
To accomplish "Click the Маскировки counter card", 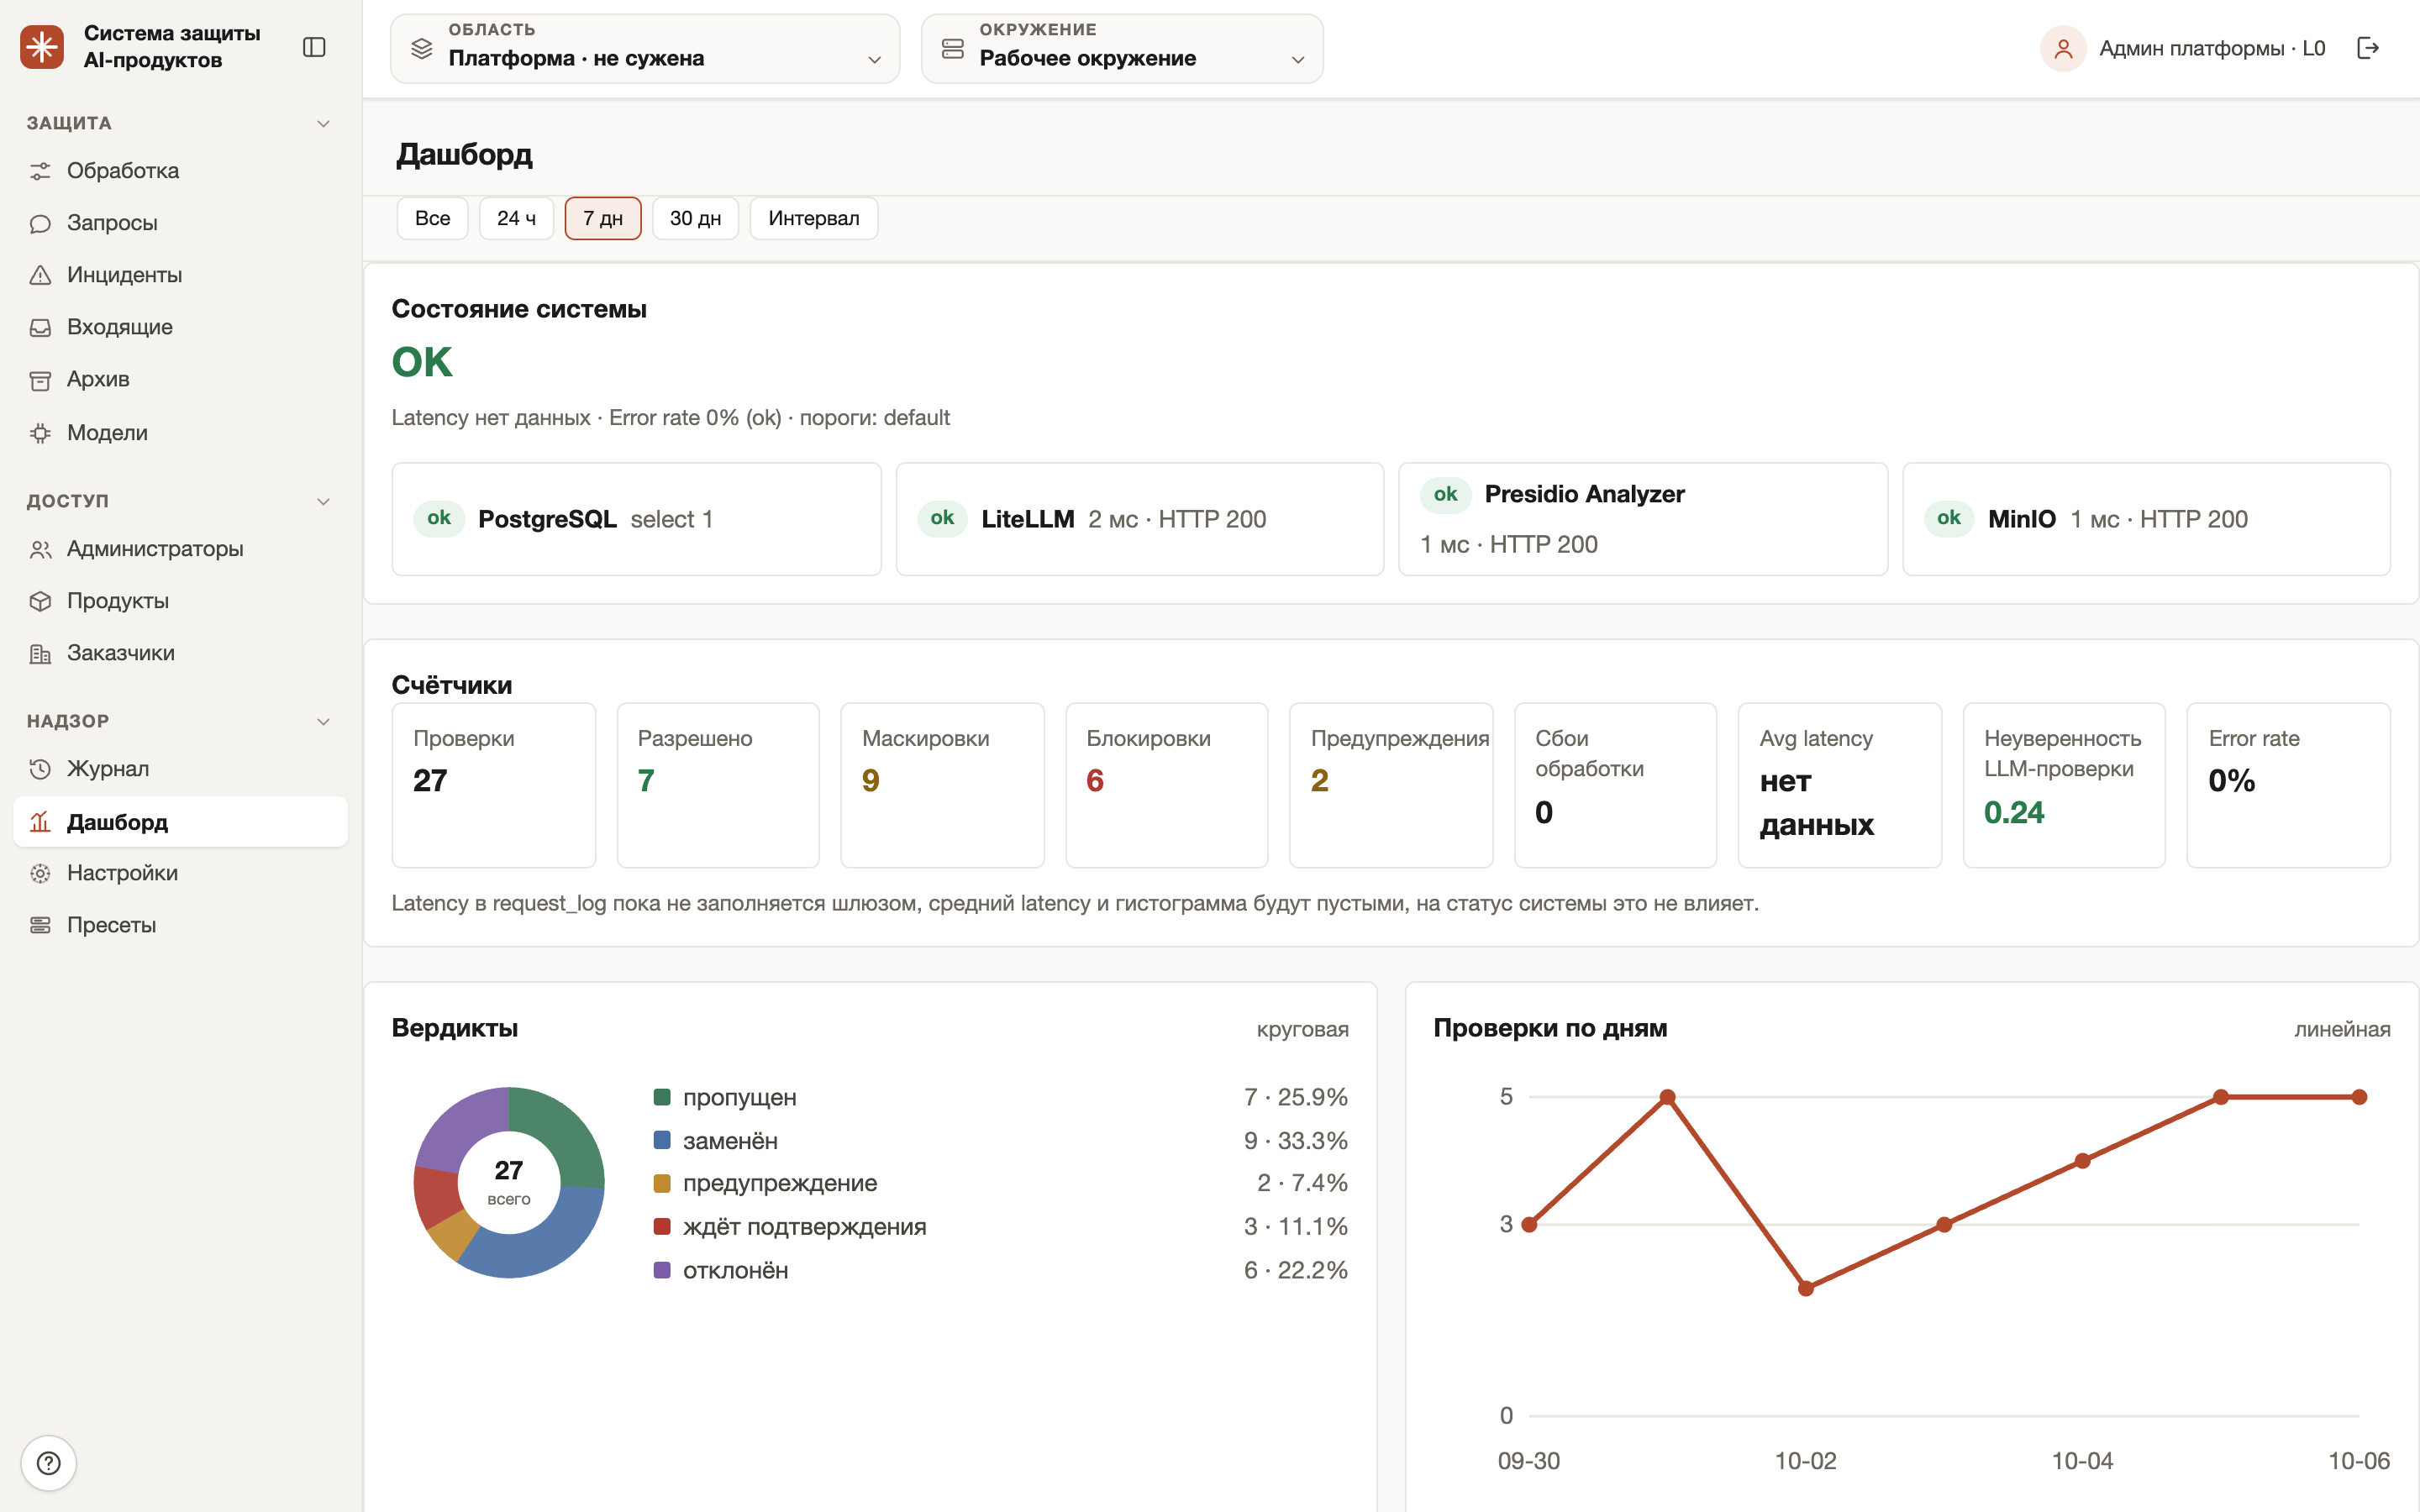I will (x=942, y=785).
